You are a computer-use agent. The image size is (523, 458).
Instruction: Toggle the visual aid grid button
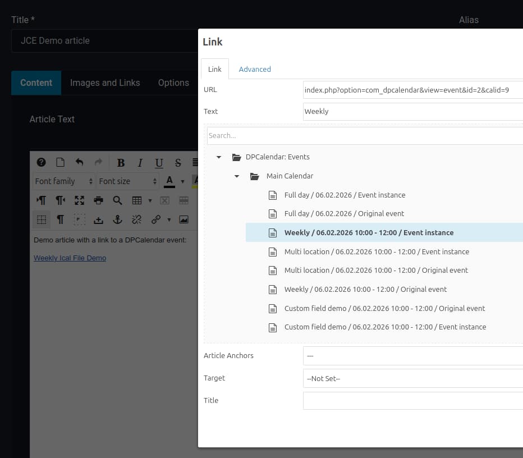coord(42,219)
